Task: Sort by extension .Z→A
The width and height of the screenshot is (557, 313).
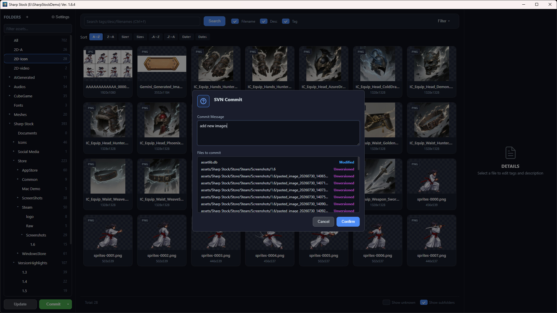Action: [x=171, y=37]
